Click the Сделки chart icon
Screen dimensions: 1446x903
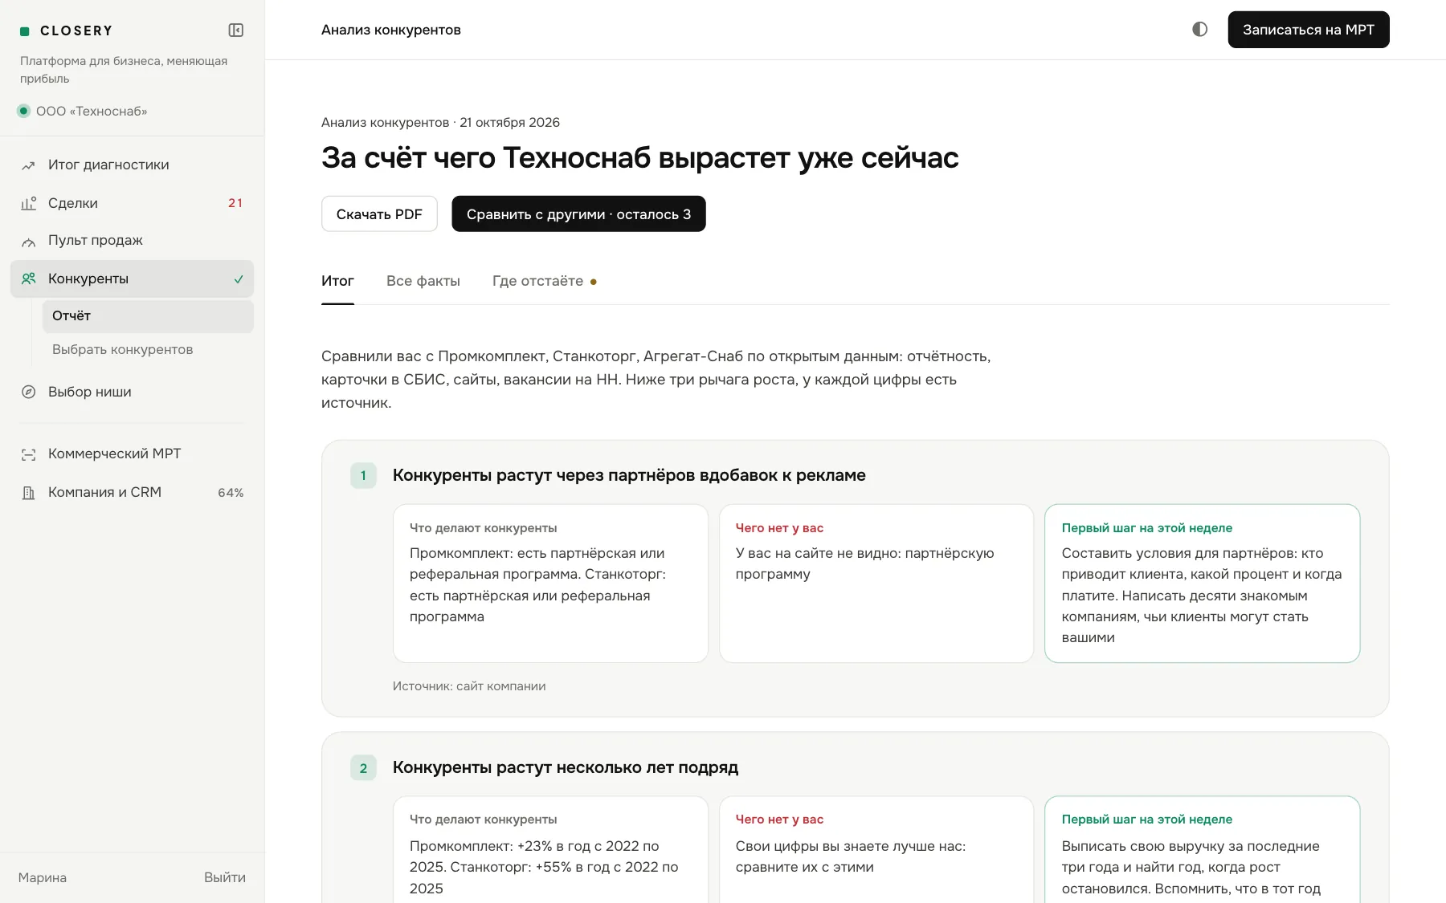click(x=28, y=203)
